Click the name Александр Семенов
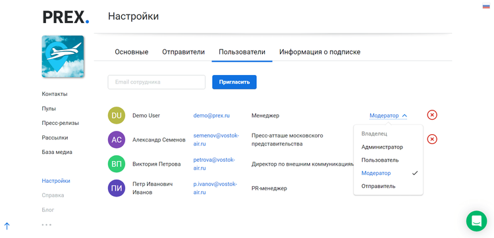This screenshot has height=238, width=494. click(x=159, y=140)
